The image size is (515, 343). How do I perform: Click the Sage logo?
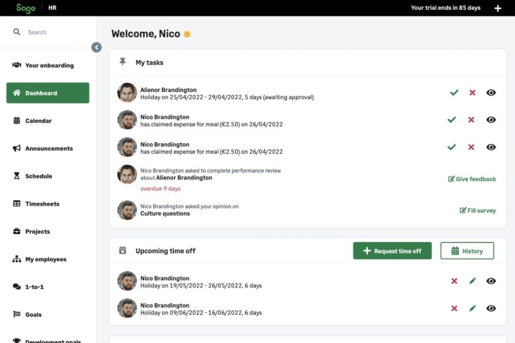(x=26, y=8)
